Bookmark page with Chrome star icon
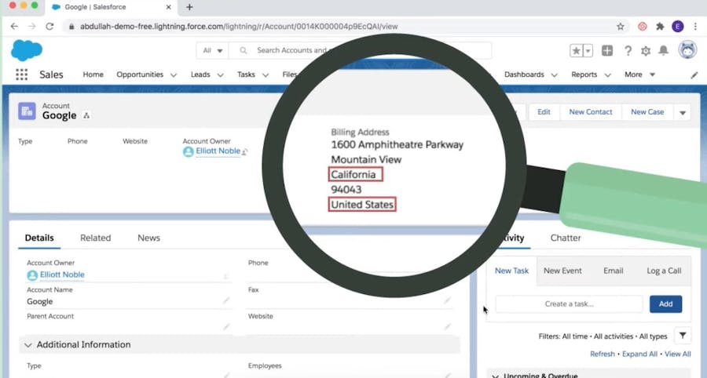Screen dimensions: 707x378 click(x=621, y=26)
